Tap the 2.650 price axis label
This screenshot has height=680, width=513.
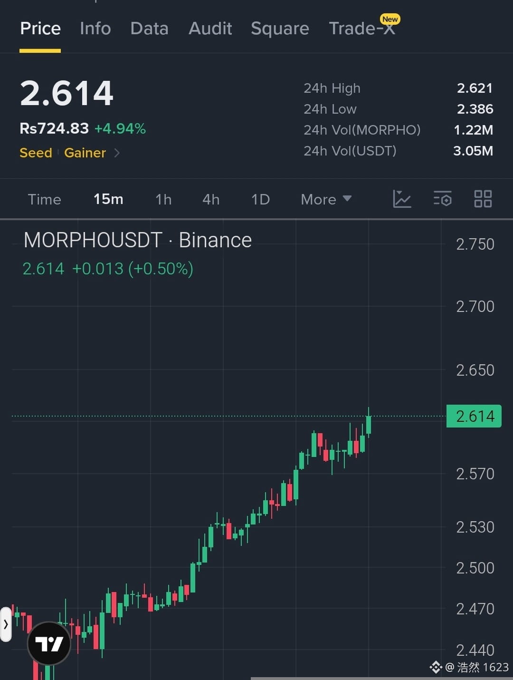click(475, 370)
